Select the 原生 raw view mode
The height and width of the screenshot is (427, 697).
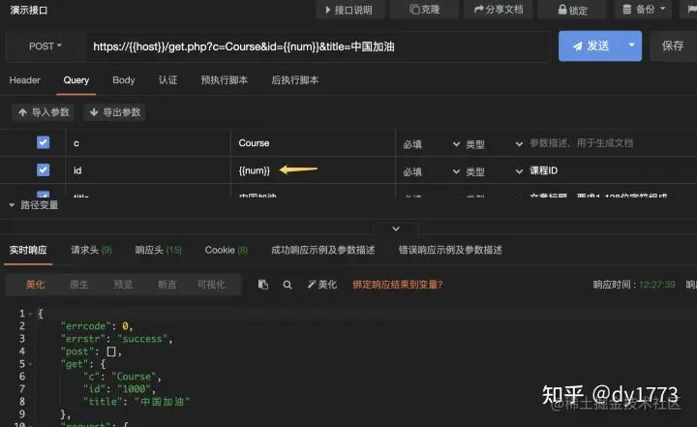coord(79,285)
